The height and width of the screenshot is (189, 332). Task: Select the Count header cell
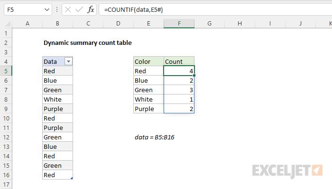tap(179, 61)
